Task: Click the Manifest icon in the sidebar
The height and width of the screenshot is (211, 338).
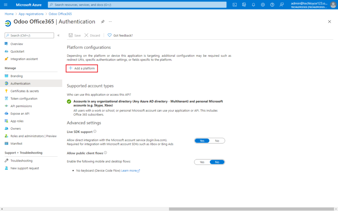Action: click(x=6, y=143)
